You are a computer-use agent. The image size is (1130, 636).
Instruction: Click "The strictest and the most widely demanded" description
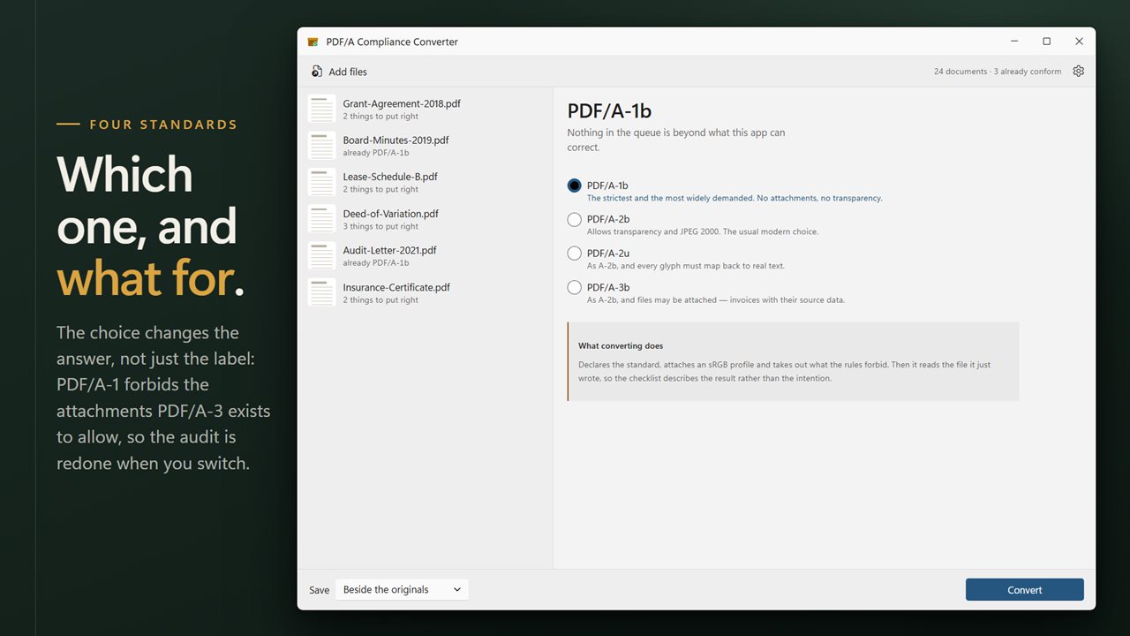tap(734, 199)
